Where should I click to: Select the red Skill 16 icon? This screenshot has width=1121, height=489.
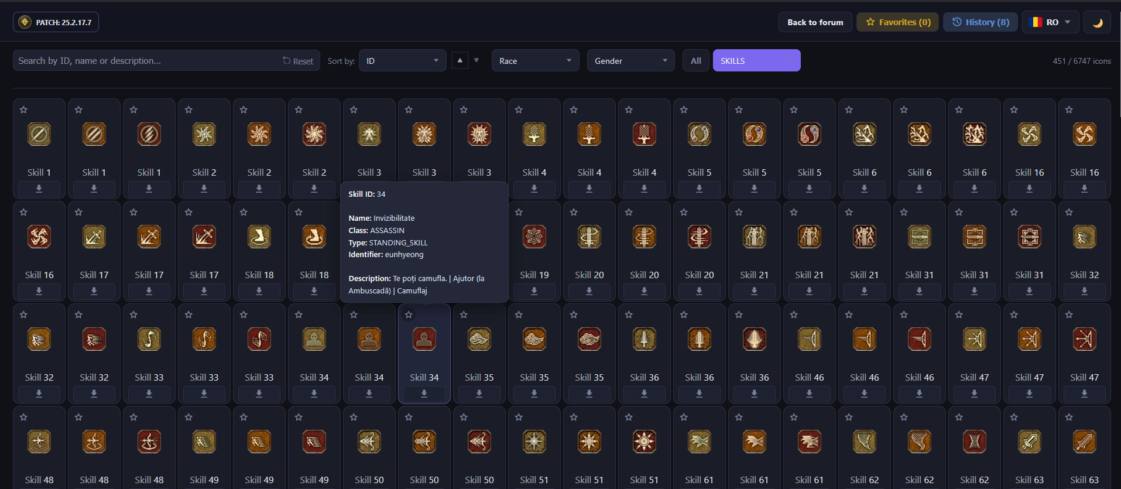pos(39,237)
